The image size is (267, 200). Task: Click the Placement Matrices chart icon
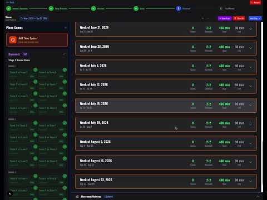77,197
